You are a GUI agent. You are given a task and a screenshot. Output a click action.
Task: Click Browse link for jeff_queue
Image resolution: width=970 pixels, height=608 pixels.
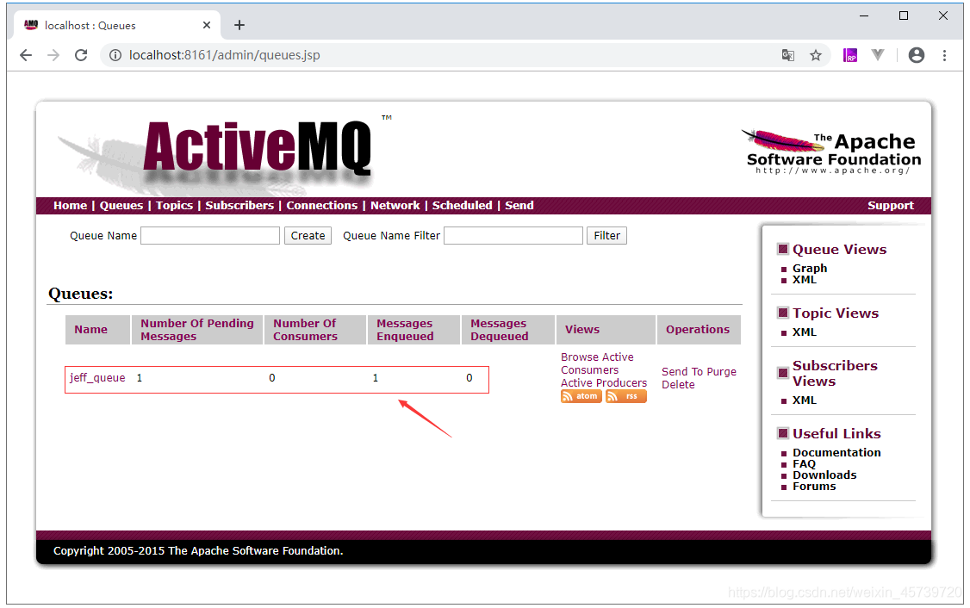click(577, 357)
